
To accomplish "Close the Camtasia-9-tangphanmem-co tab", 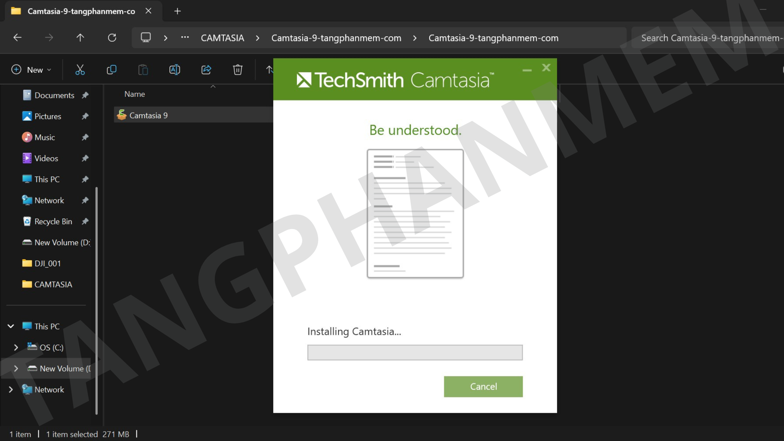I will (x=149, y=11).
